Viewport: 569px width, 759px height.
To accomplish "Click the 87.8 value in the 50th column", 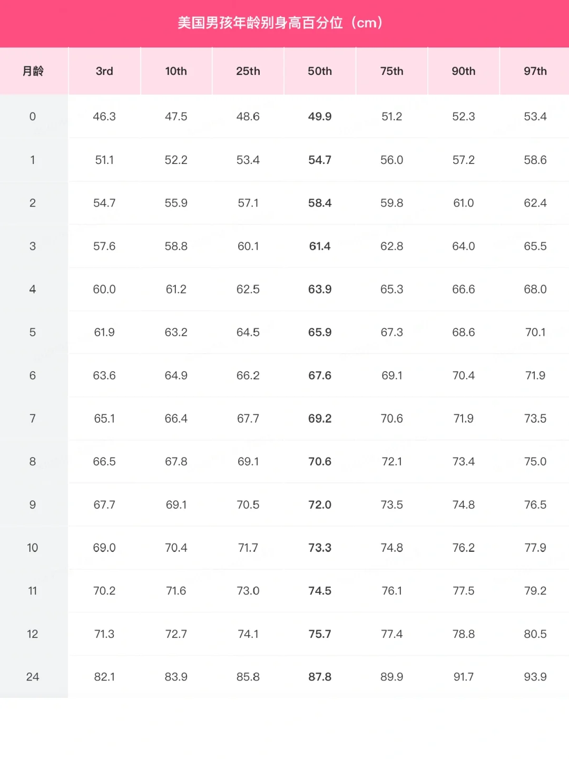I will point(320,677).
